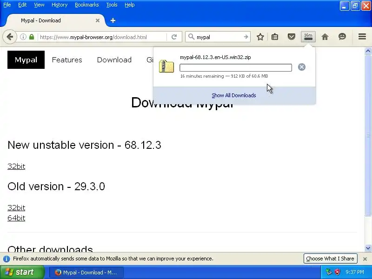Open the Features page link
The height and width of the screenshot is (279, 372).
coord(67,60)
